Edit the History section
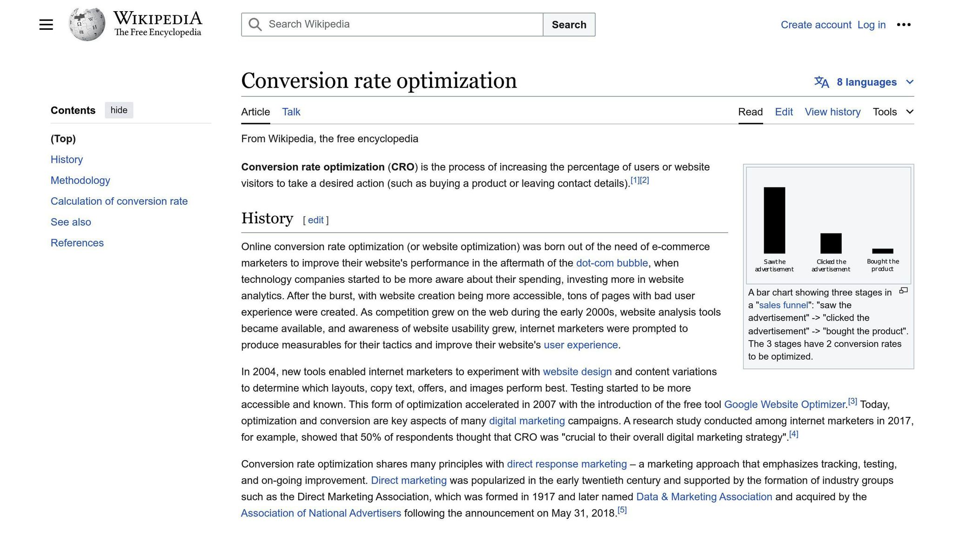The image size is (953, 536). 315,220
